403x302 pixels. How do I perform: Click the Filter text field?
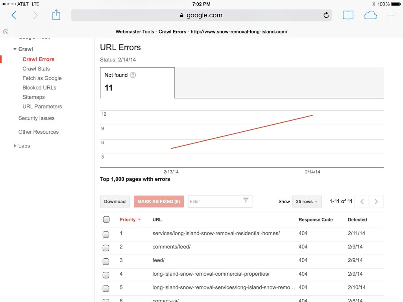[x=220, y=202]
